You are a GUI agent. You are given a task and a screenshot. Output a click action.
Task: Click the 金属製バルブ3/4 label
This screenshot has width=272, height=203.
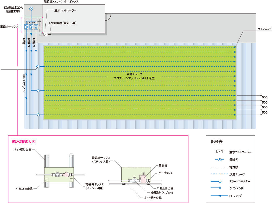tap(162, 193)
